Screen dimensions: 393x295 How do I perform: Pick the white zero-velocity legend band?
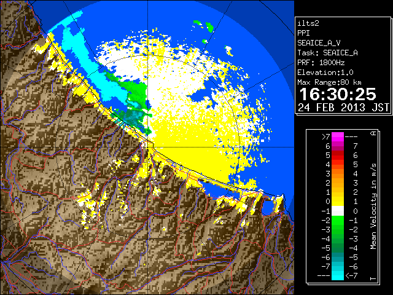click(x=338, y=211)
